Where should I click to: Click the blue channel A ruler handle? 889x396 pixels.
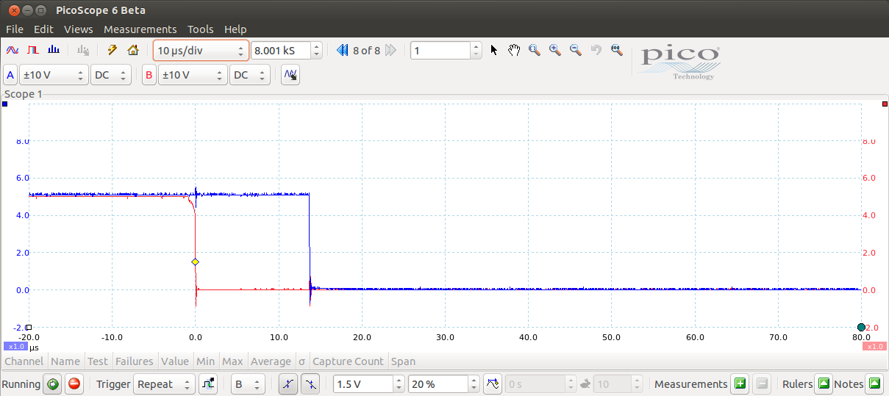tap(5, 104)
